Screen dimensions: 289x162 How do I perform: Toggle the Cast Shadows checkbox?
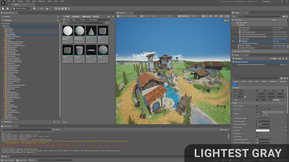coord(257,137)
